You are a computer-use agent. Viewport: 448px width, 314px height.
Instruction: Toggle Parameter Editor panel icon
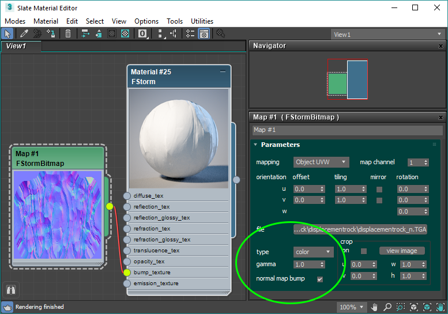point(204,33)
